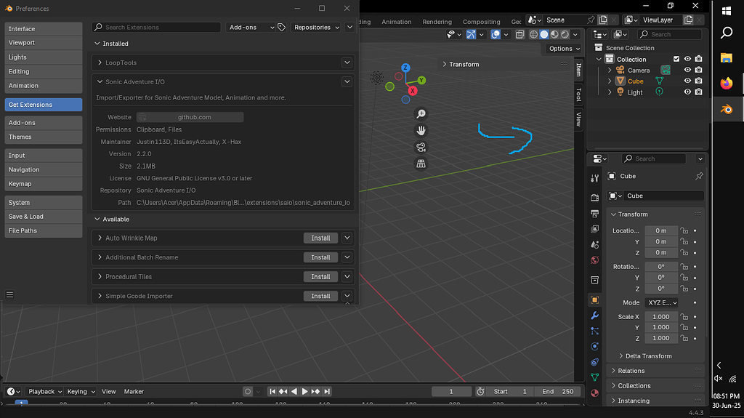Open the Scene properties tab icon
The height and width of the screenshot is (418, 744).
594,245
